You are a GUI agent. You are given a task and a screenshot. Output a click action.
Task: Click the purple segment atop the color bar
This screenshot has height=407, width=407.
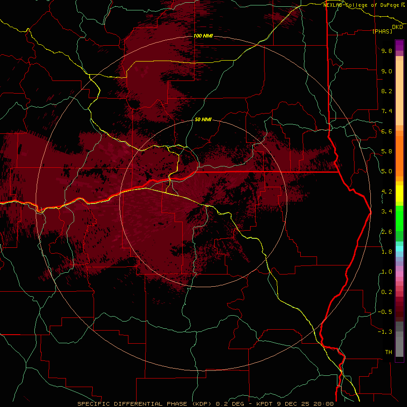pyautogui.click(x=399, y=45)
